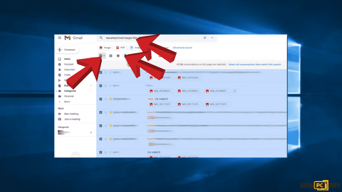The image size is (342, 192).
Task: Click the Important marker sidebar icon
Action: 59,70
